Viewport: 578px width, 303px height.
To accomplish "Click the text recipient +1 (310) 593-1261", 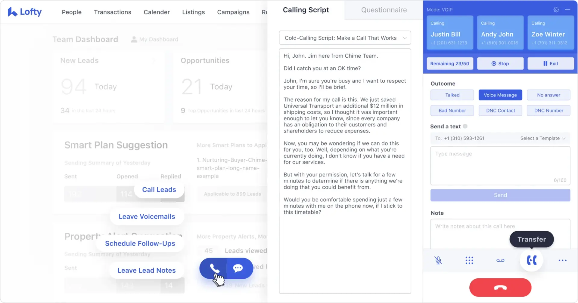I will [x=464, y=138].
